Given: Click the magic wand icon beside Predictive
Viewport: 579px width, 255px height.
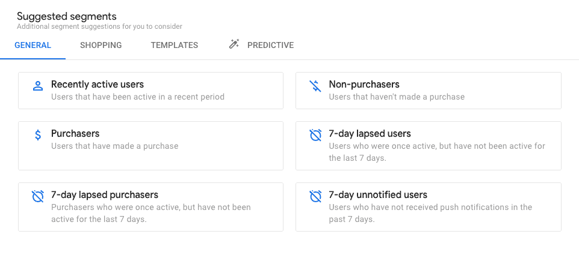Looking at the screenshot, I should point(234,44).
